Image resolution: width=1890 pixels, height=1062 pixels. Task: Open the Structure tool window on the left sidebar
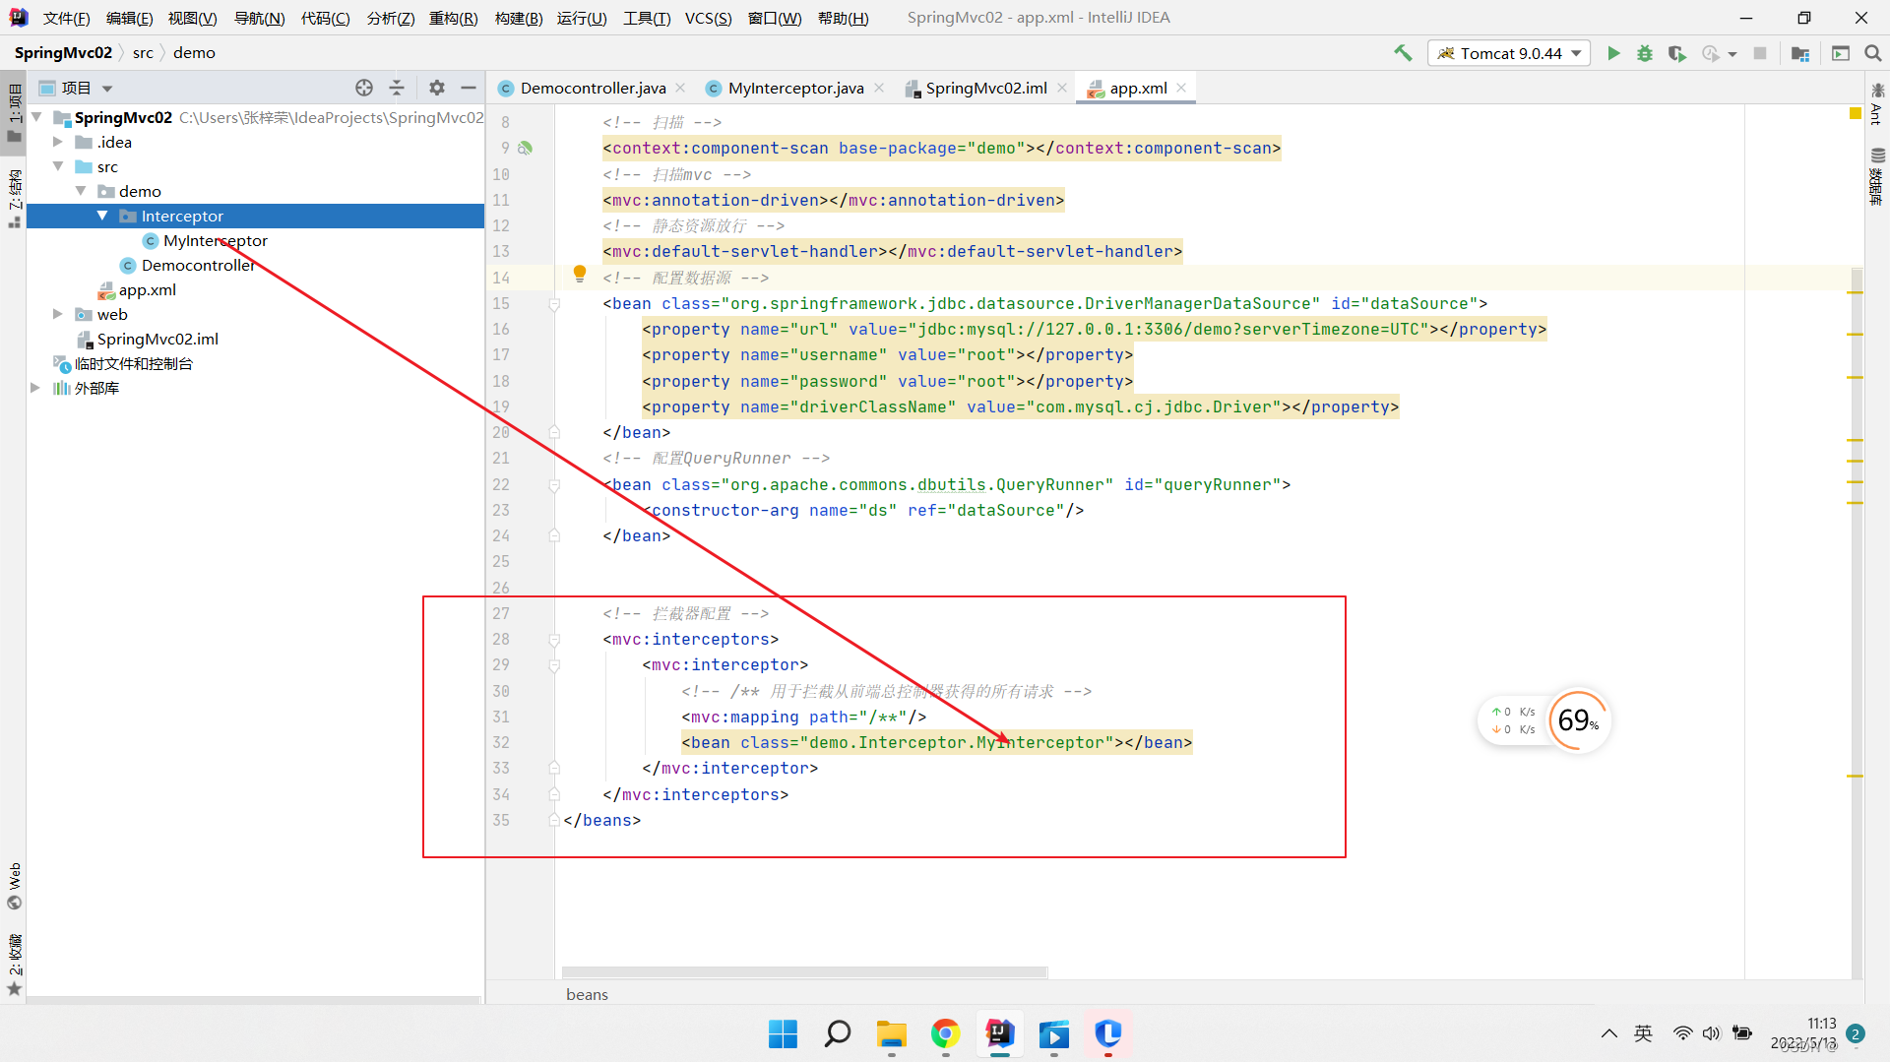click(15, 200)
